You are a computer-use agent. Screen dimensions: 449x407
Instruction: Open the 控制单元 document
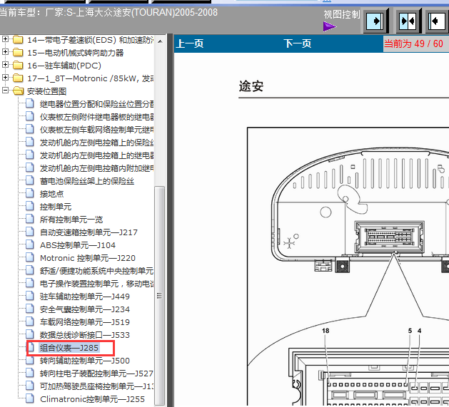[x=56, y=207]
